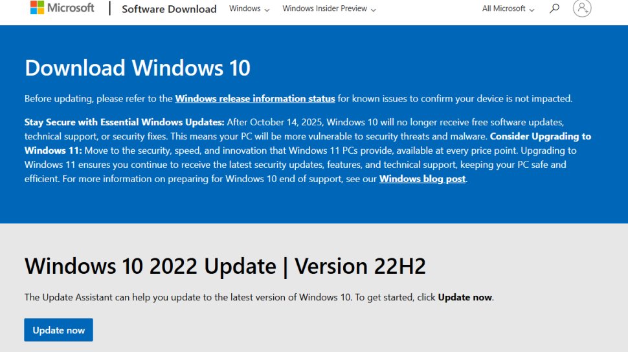628x352 pixels.
Task: Open the search magnifier icon
Action: (x=554, y=8)
